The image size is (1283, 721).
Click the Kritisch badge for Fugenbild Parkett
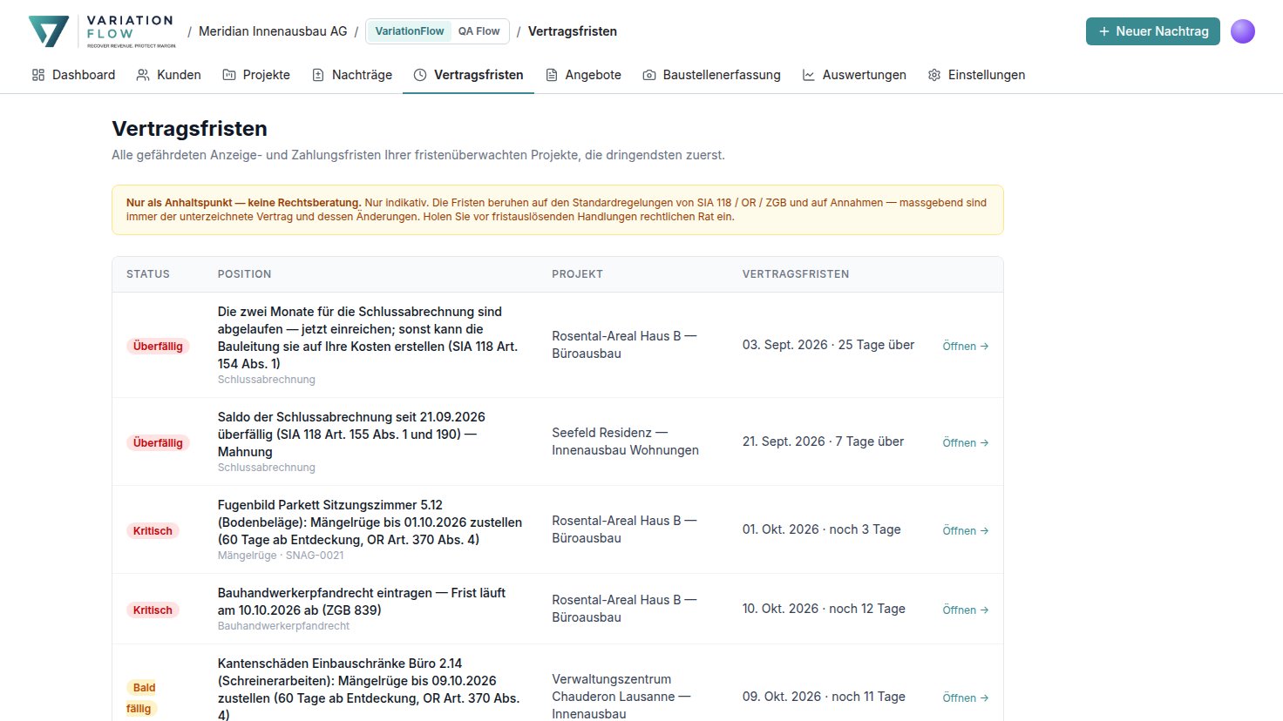tap(153, 530)
